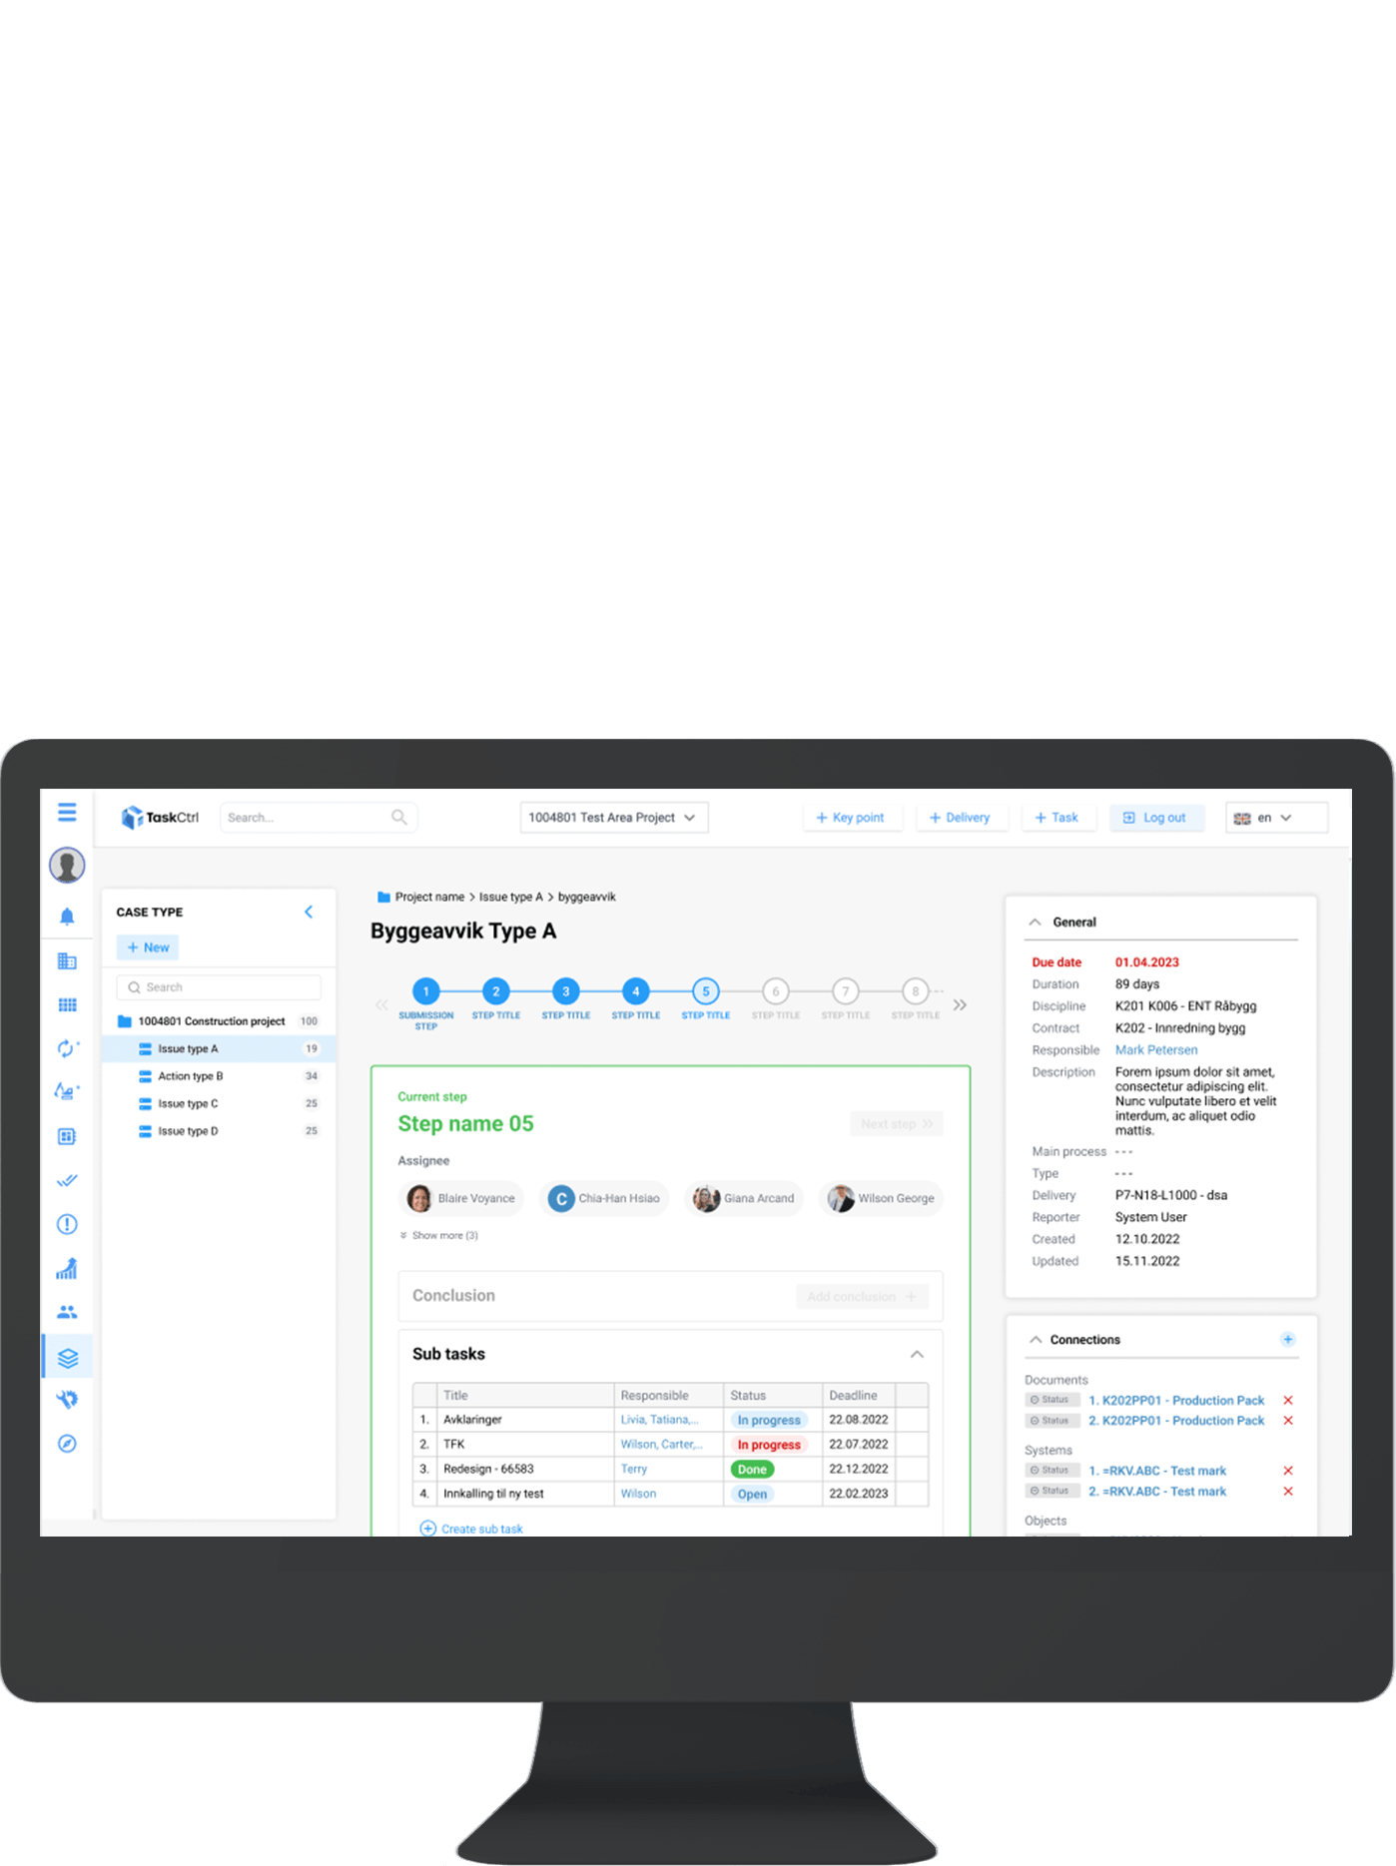The width and height of the screenshot is (1396, 1866).
Task: Open the user profile avatar
Action: tap(67, 865)
